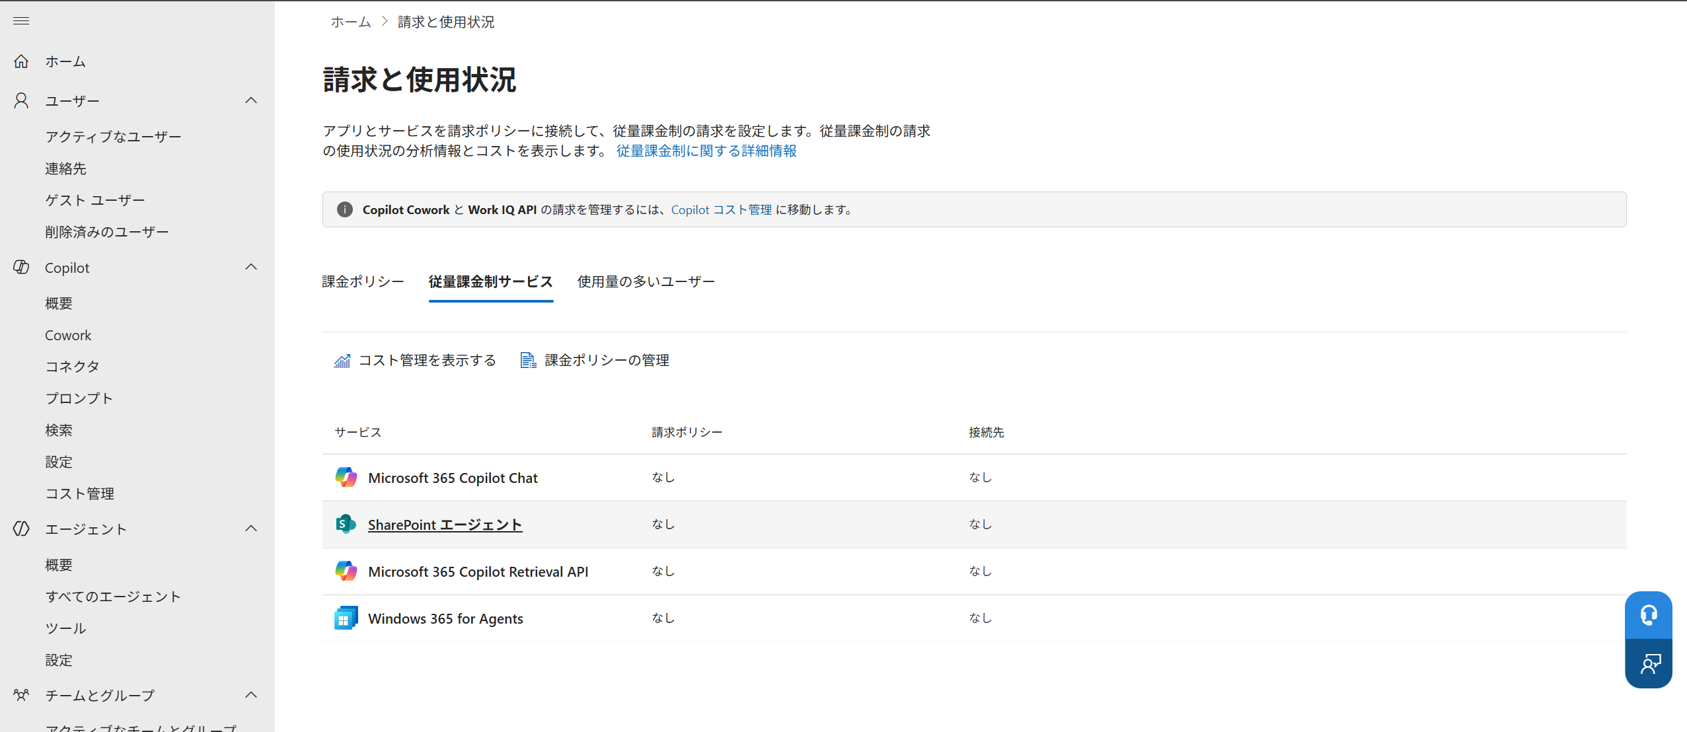
Task: Select the Microsoft 365 Copilot Chat row
Action: tap(975, 477)
